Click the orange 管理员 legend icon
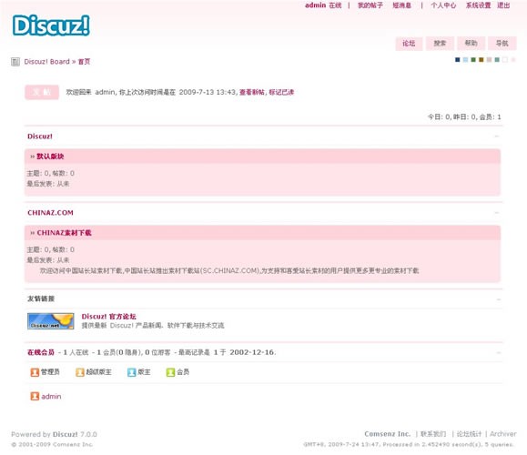This screenshot has width=527, height=455. point(35,372)
